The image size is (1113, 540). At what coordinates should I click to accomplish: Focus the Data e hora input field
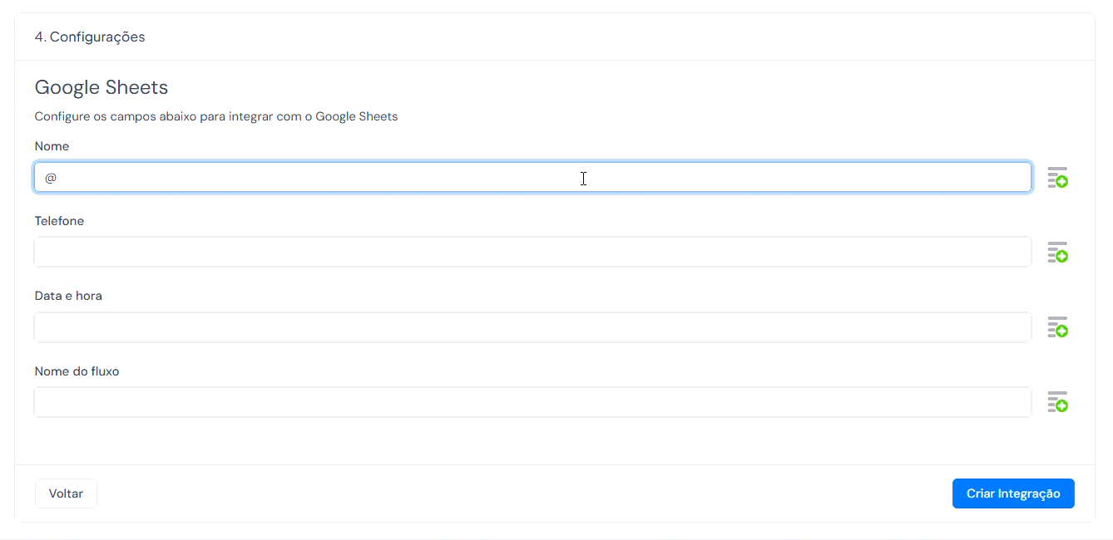(532, 327)
